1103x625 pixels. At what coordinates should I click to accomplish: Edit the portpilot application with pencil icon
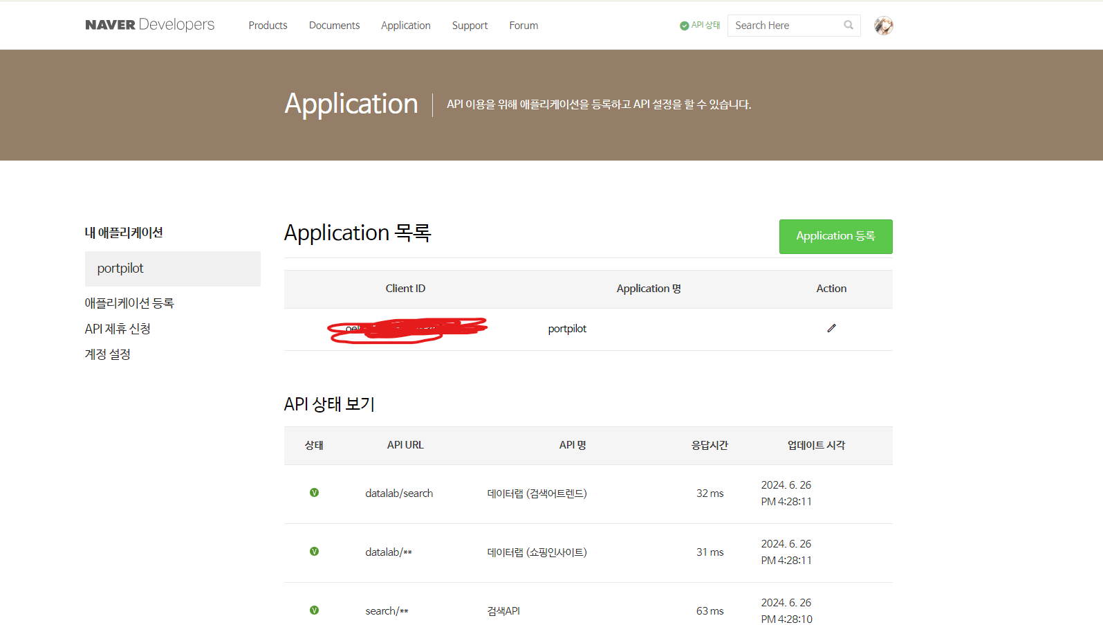831,328
